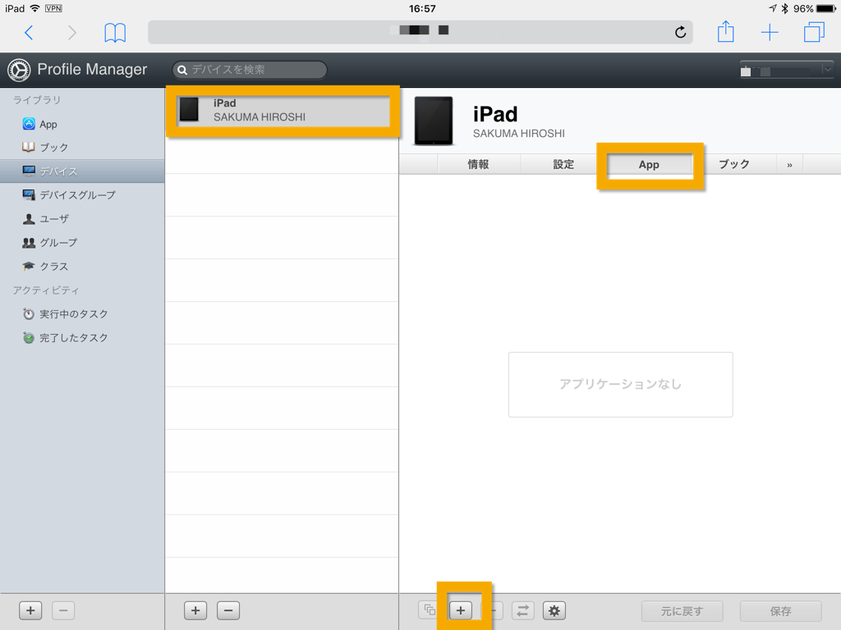Add an app with detail plus button
This screenshot has width=841, height=630.
coord(461,610)
